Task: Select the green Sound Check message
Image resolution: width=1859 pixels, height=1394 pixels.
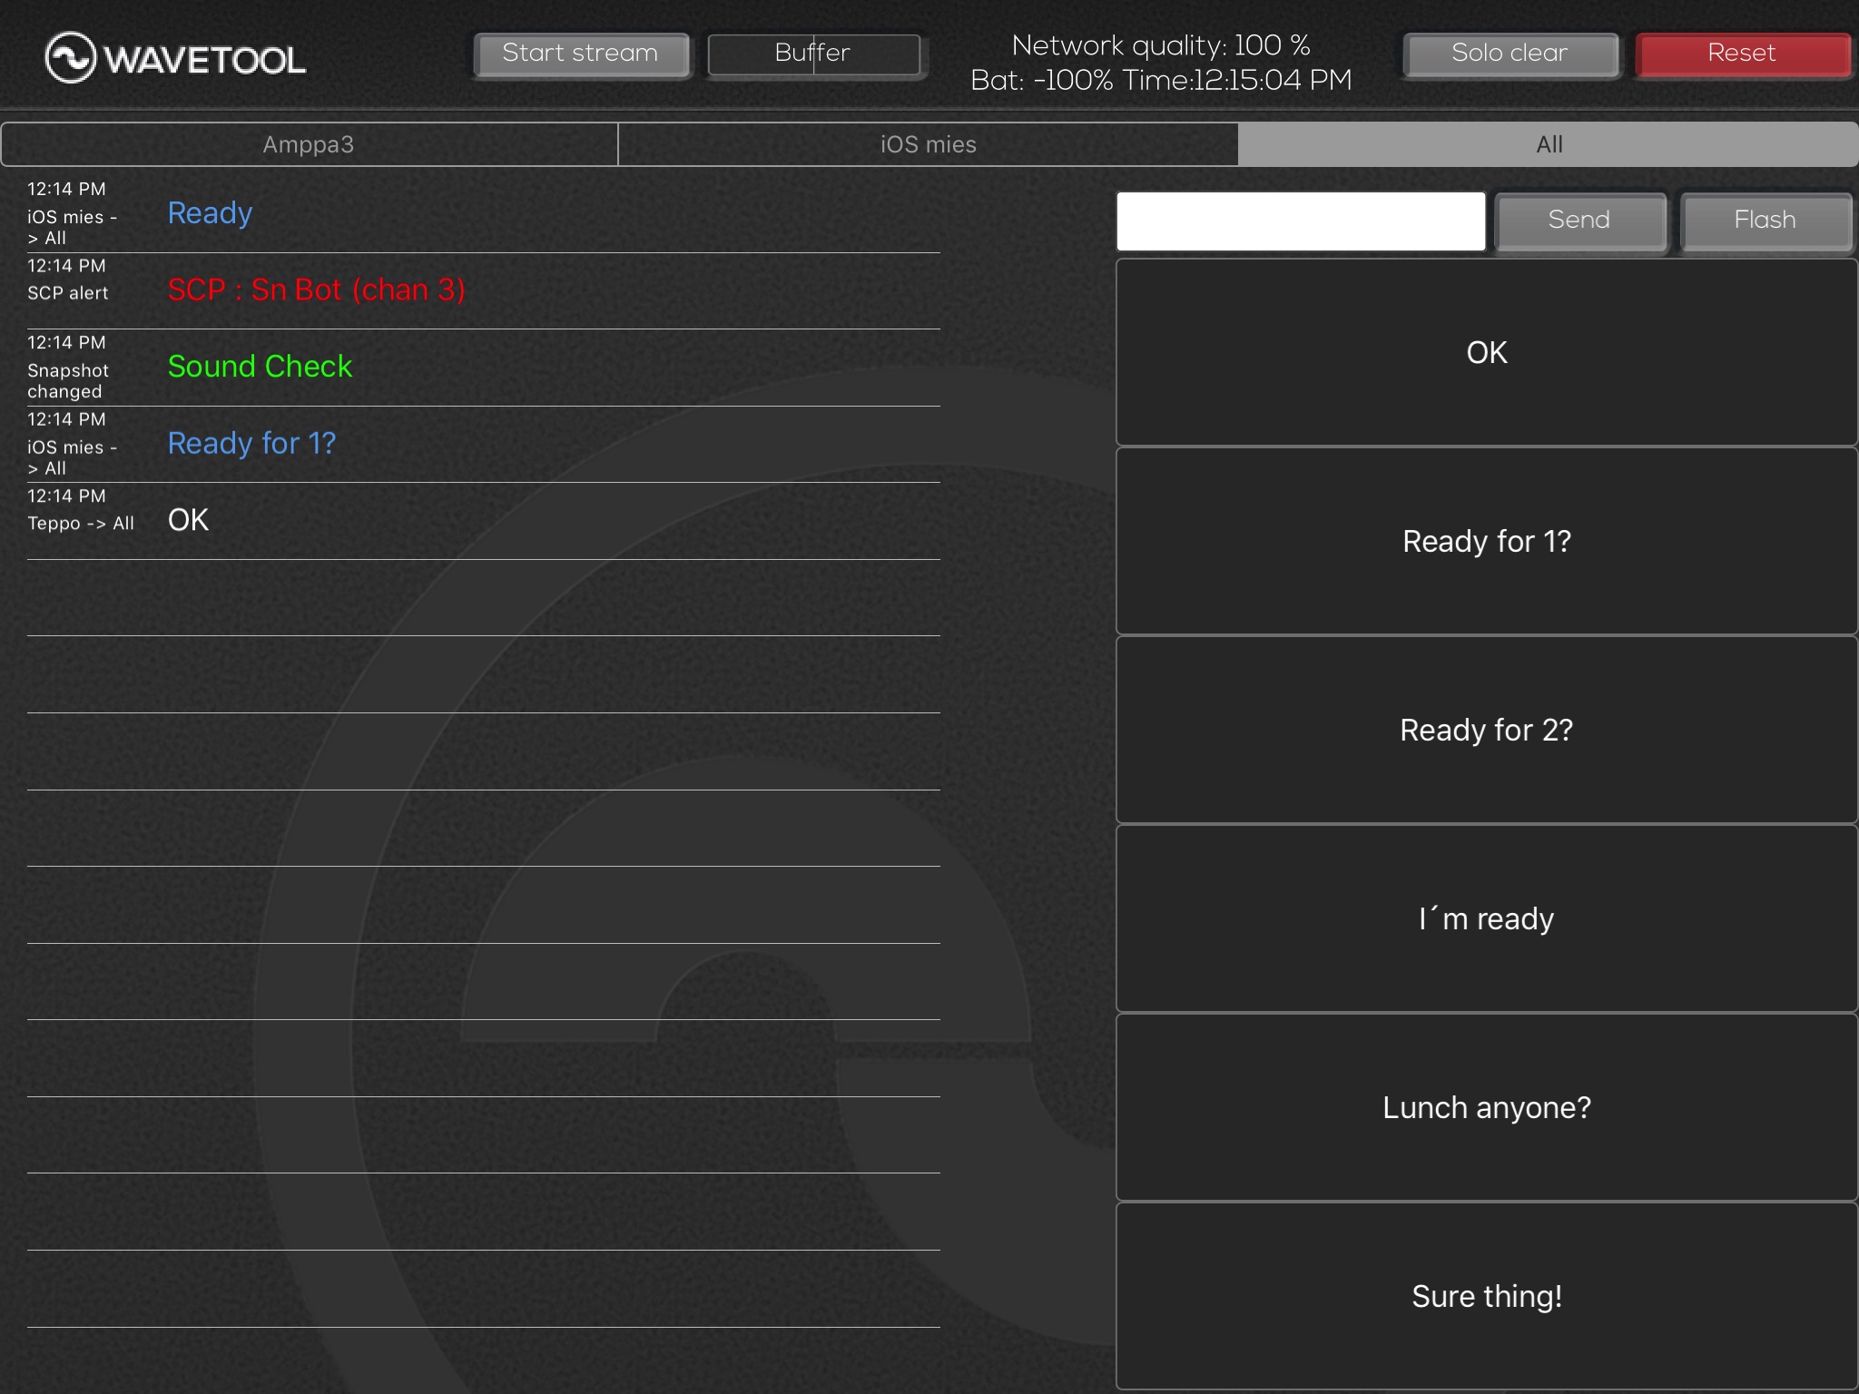Action: [260, 366]
